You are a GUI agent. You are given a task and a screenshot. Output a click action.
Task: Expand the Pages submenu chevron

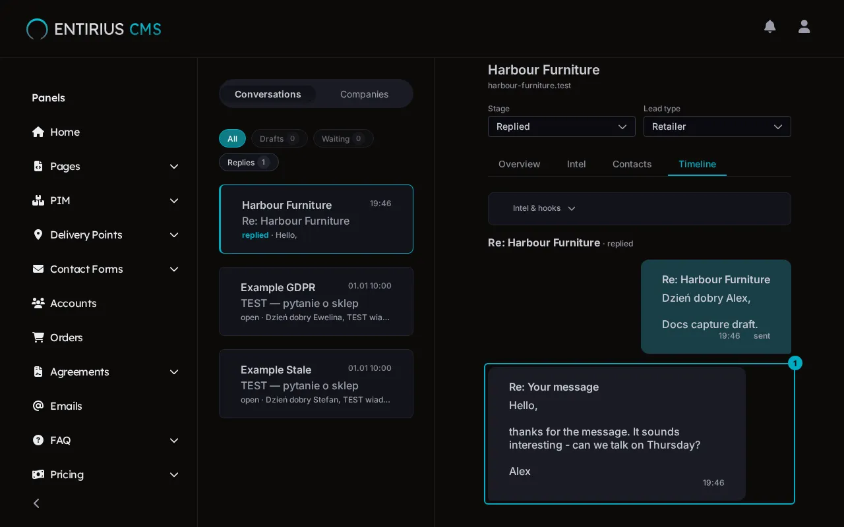174,167
